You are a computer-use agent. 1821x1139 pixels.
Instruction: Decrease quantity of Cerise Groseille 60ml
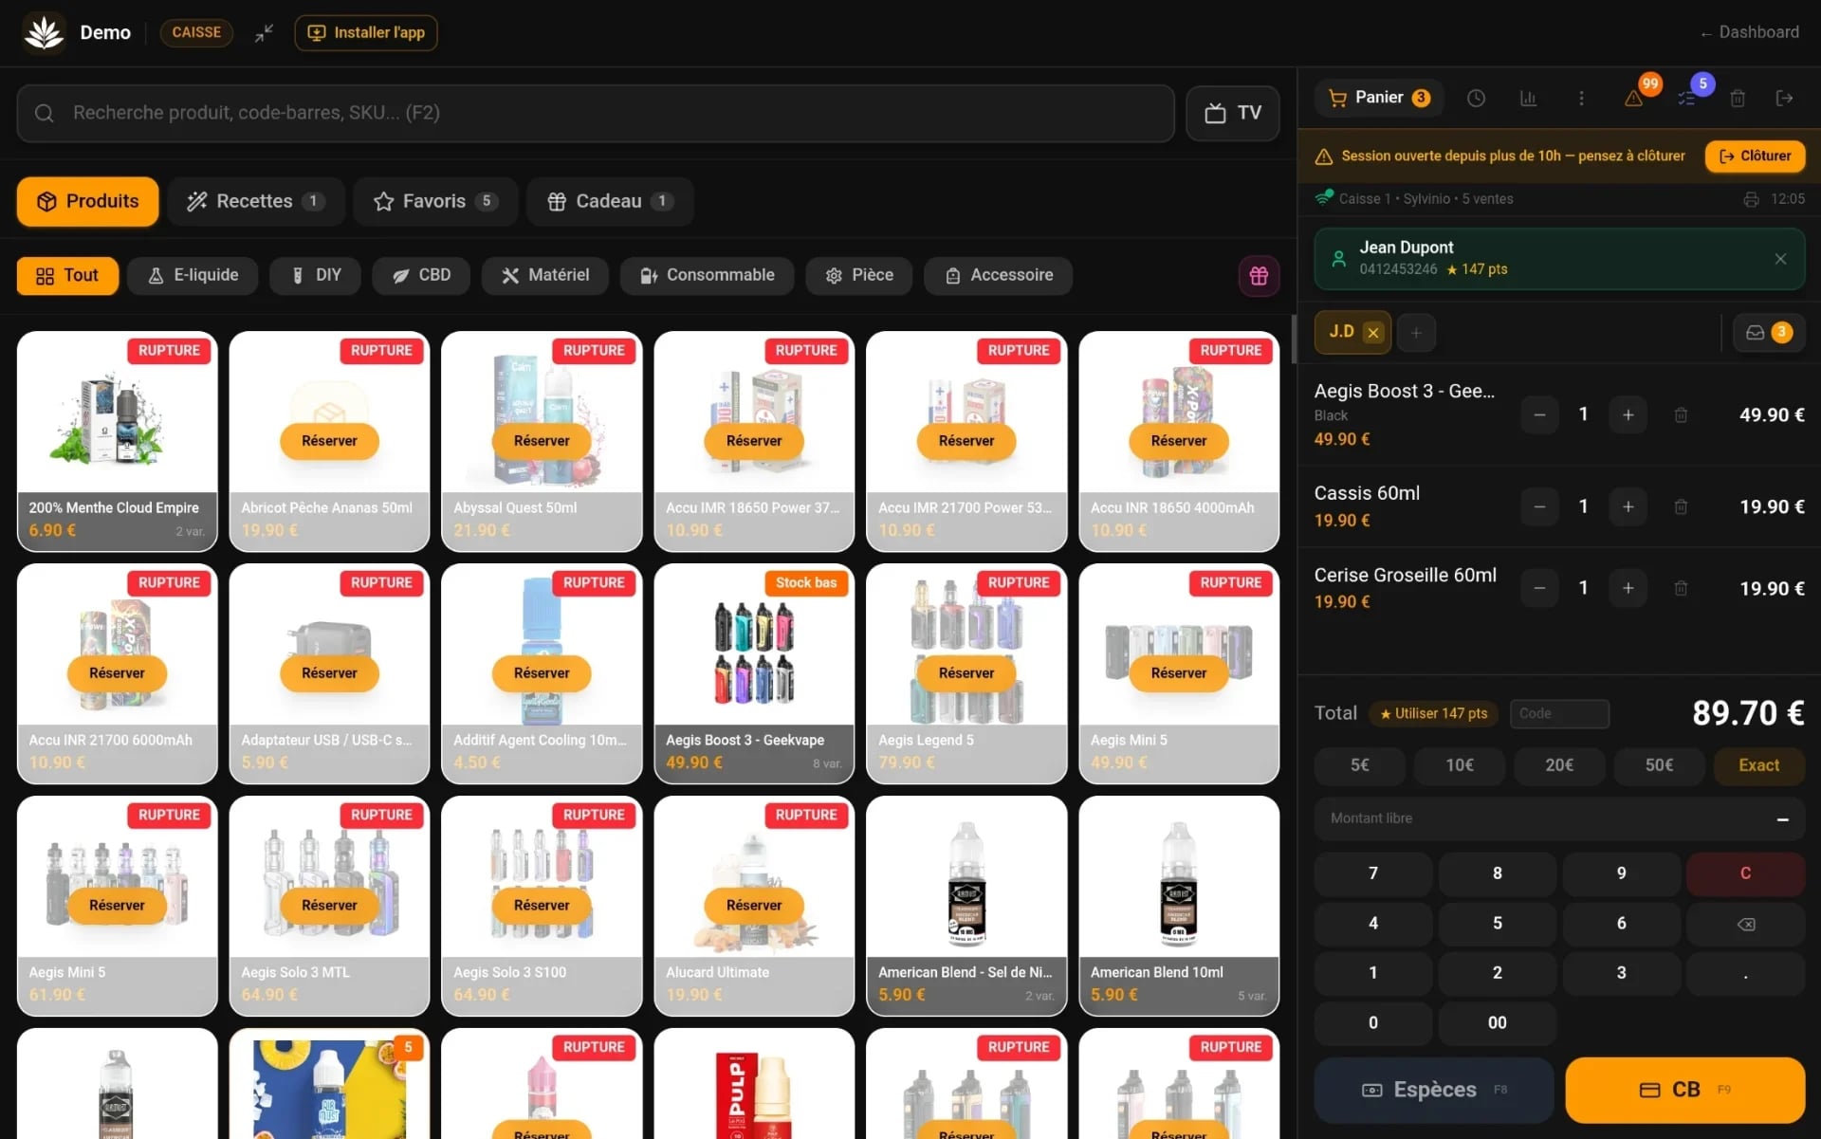[1539, 588]
